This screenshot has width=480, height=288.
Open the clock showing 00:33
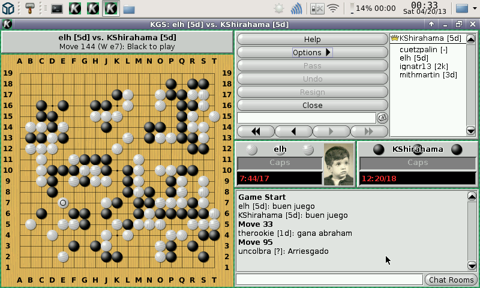(424, 8)
